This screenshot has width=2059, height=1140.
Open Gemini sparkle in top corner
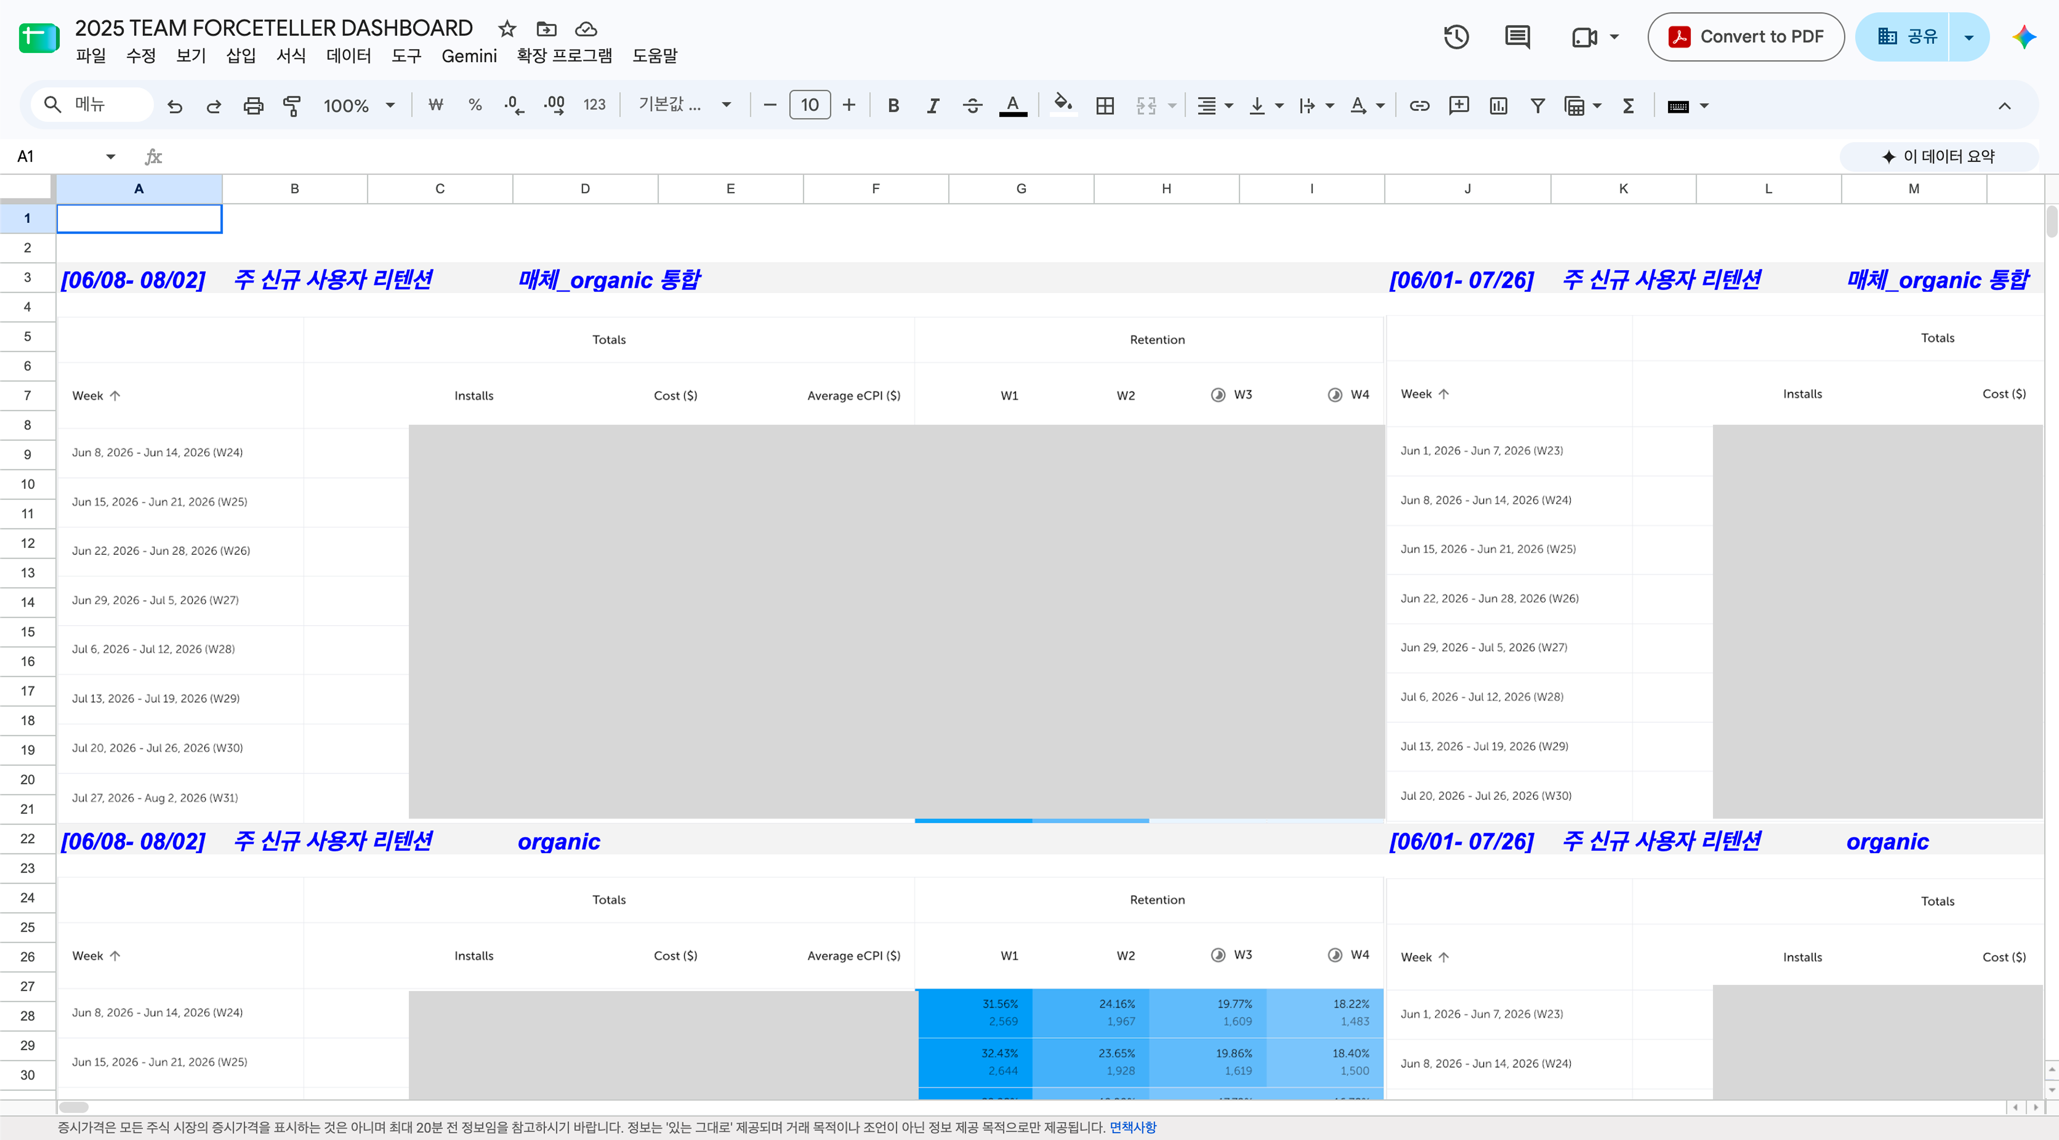coord(2024,37)
